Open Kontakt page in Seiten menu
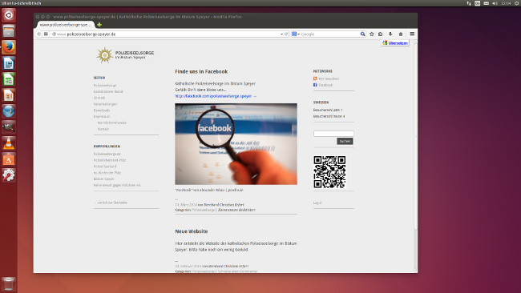 [x=103, y=129]
